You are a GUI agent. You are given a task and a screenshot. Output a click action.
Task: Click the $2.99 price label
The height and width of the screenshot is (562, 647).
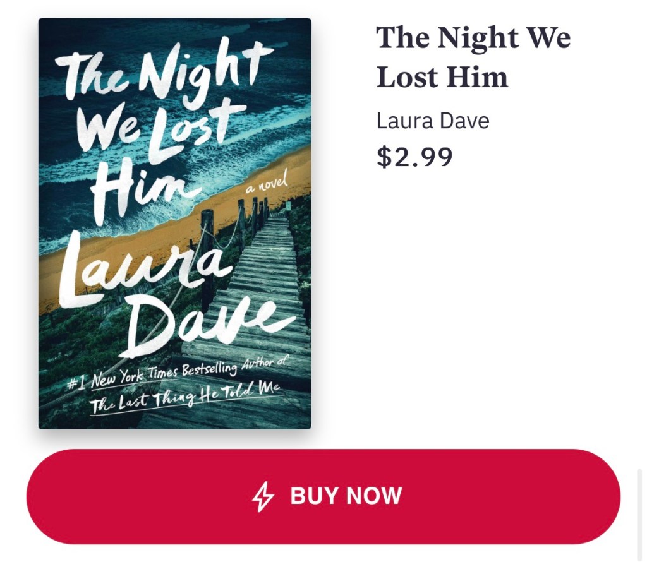(x=414, y=157)
